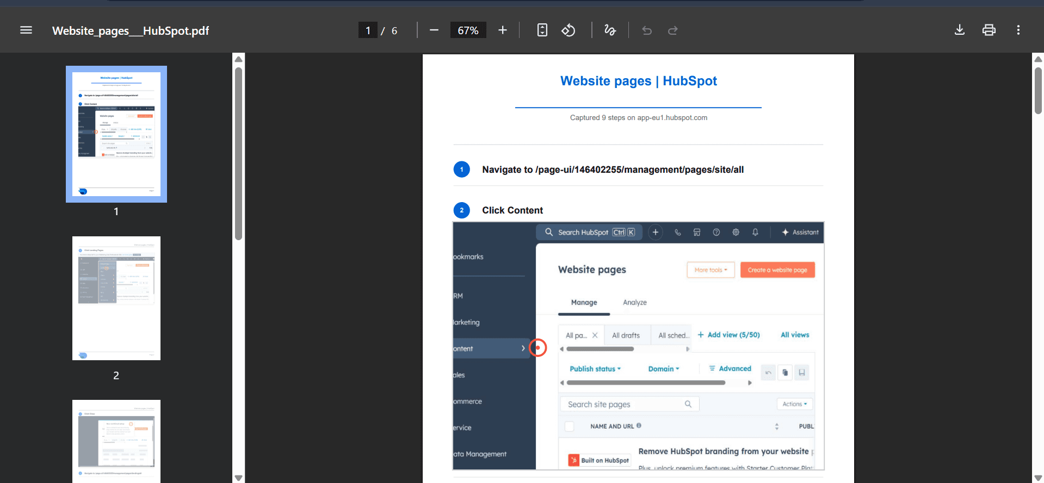Toggle the PDF sidebar menu icon
Screen dimensions: 1044x483
[26, 30]
